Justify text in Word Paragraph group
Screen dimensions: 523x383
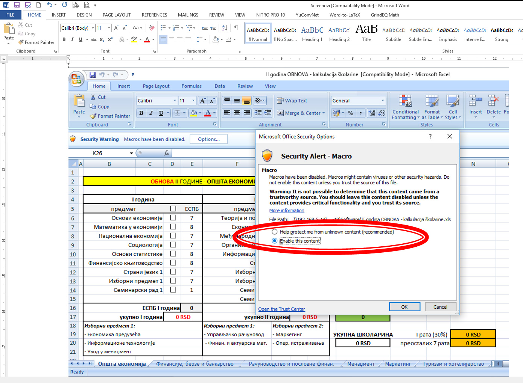[188, 39]
